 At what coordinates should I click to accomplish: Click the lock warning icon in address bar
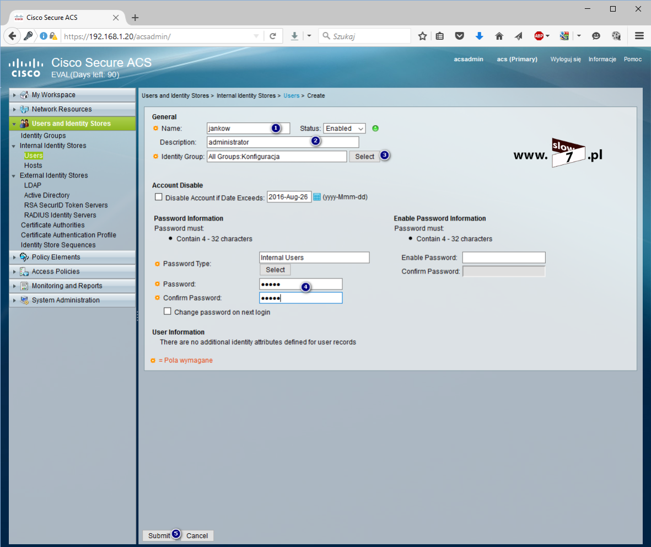[x=53, y=36]
